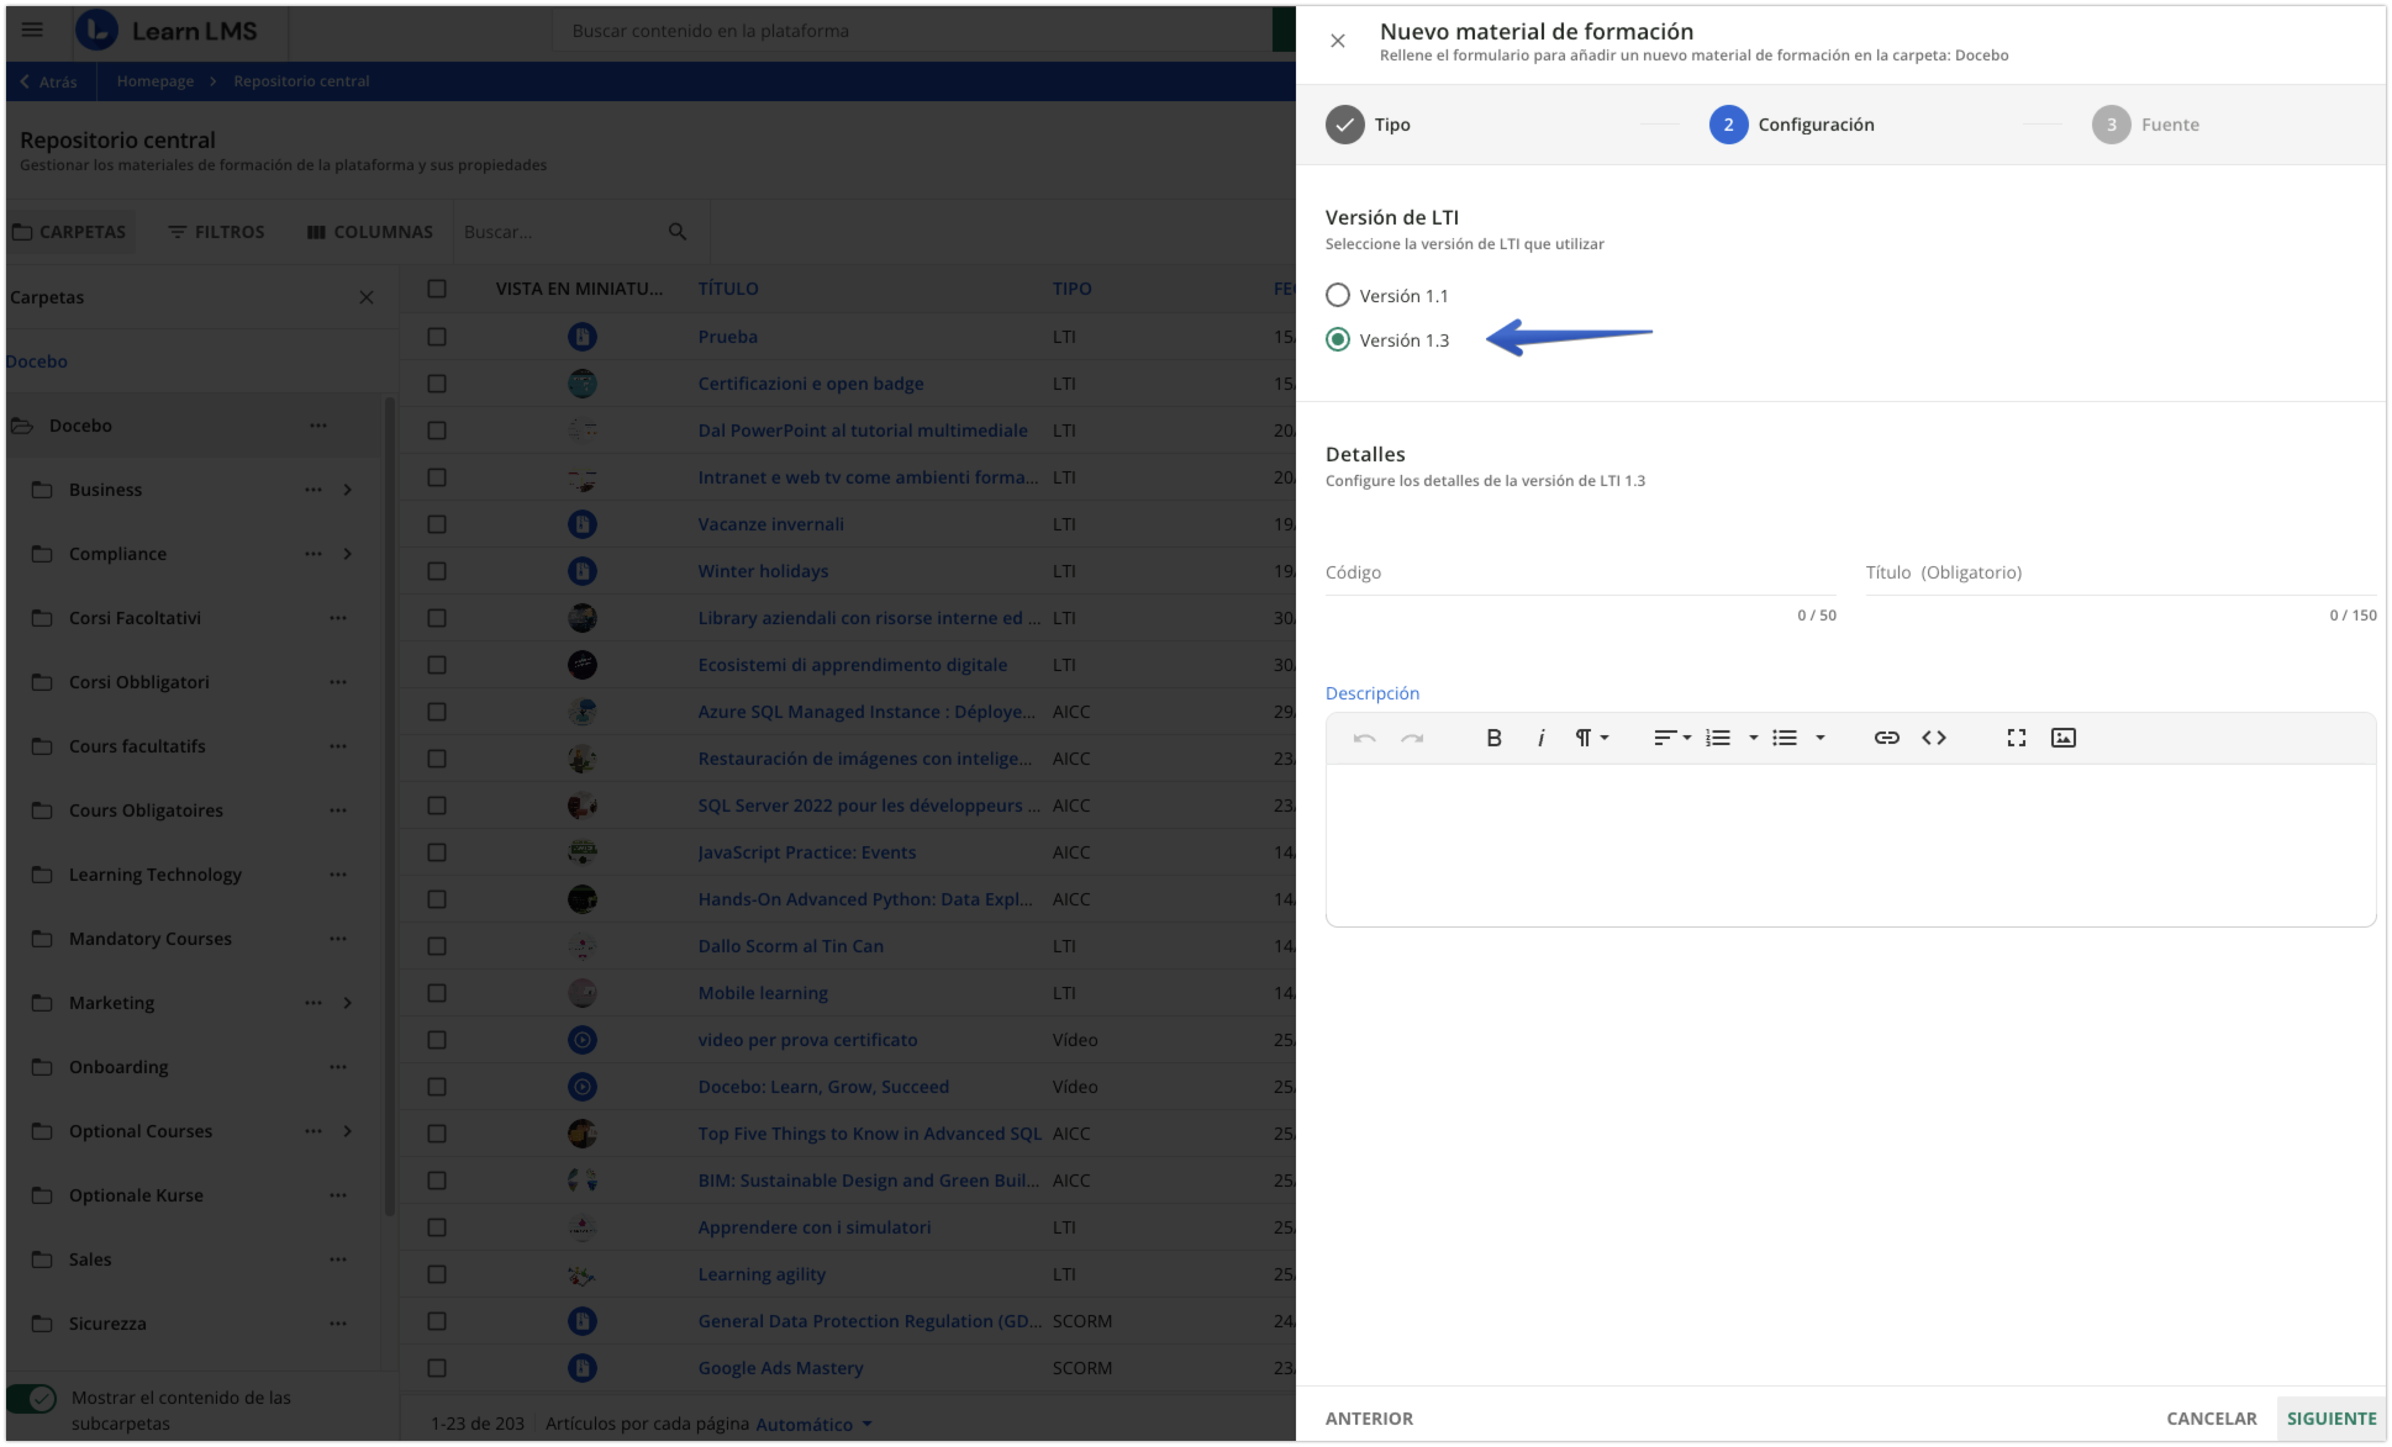2392x1447 pixels.
Task: Toggle show subfolder content switch
Action: [x=31, y=1398]
